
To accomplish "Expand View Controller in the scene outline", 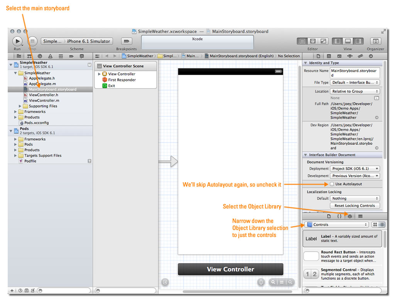I will 99,74.
